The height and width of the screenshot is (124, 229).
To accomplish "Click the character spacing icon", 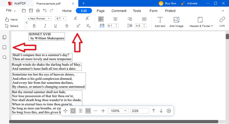I will coord(102,26).
